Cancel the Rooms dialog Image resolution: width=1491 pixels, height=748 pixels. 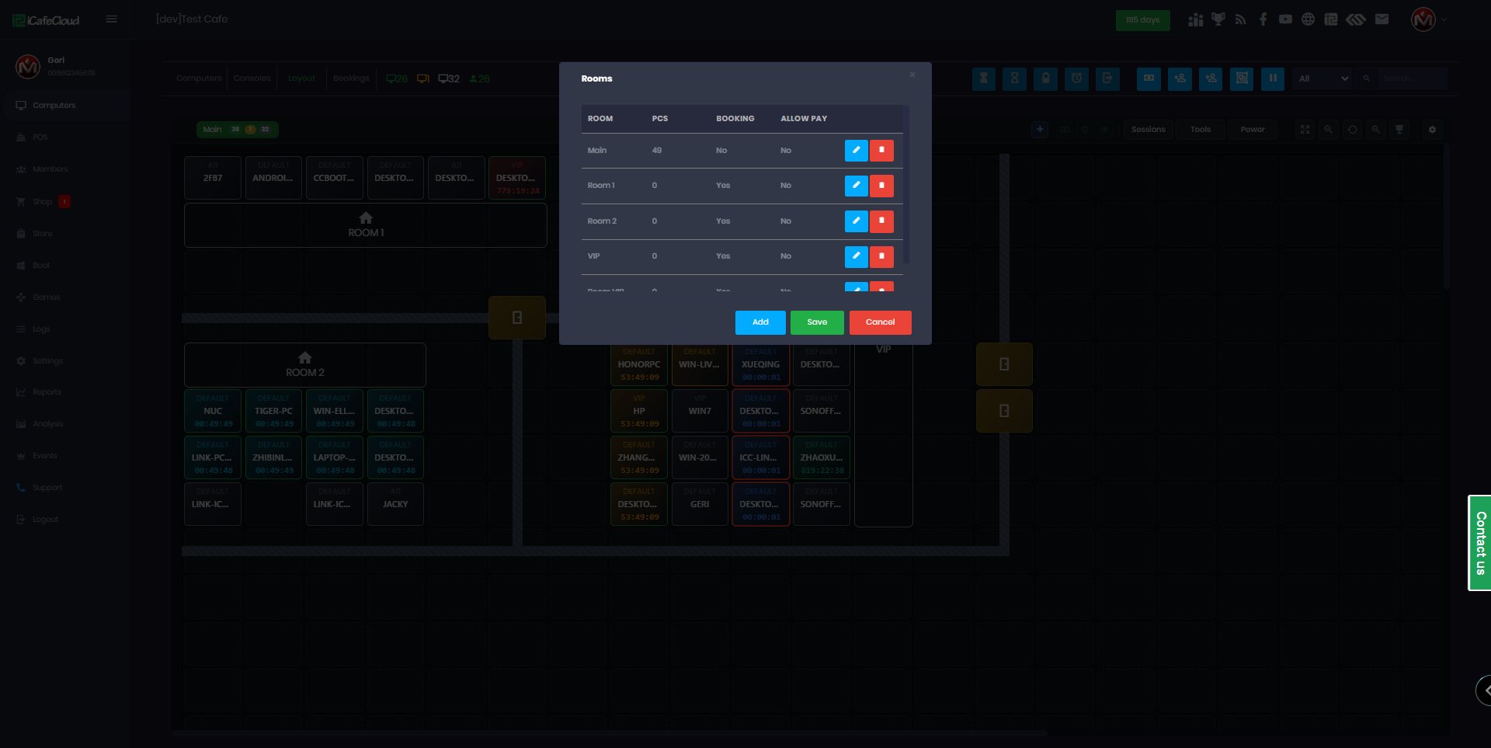point(880,322)
